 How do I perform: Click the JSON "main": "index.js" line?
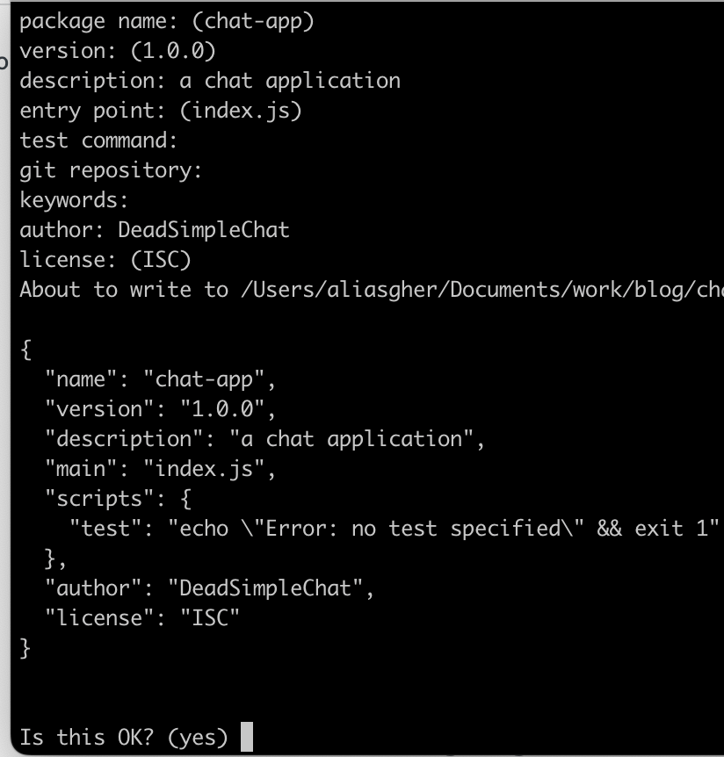(161, 469)
